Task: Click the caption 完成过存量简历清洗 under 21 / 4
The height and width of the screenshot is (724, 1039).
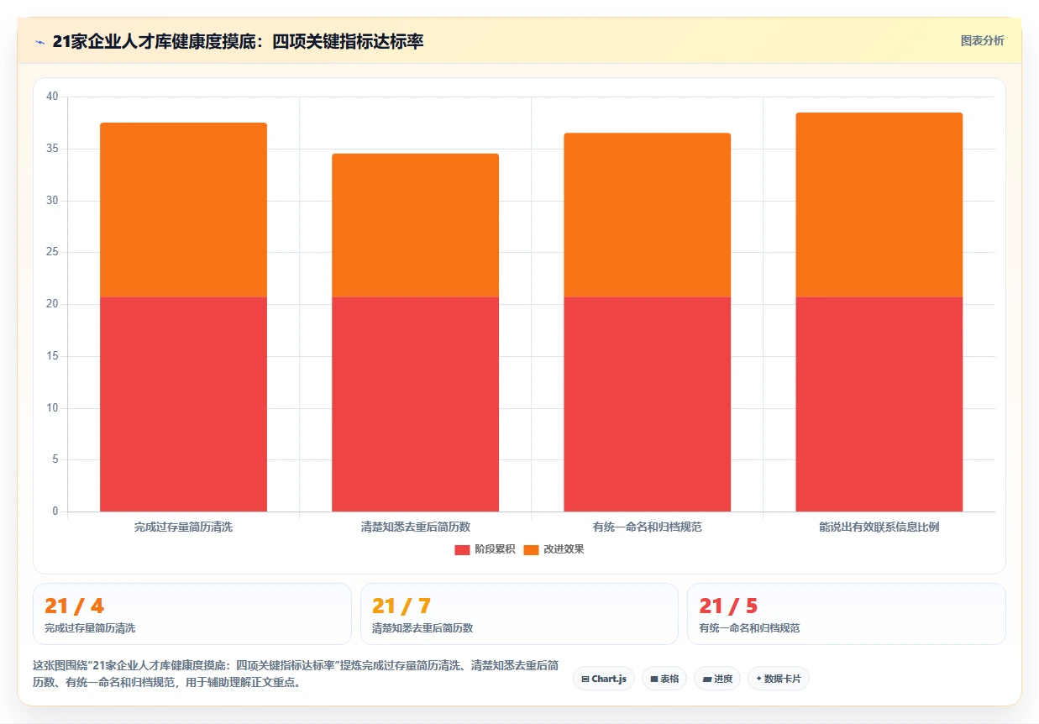Action: (90, 628)
